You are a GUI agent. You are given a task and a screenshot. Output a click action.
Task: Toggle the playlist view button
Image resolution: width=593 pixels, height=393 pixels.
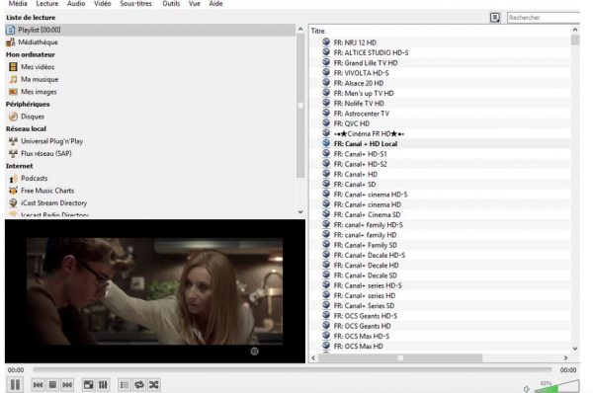point(125,385)
